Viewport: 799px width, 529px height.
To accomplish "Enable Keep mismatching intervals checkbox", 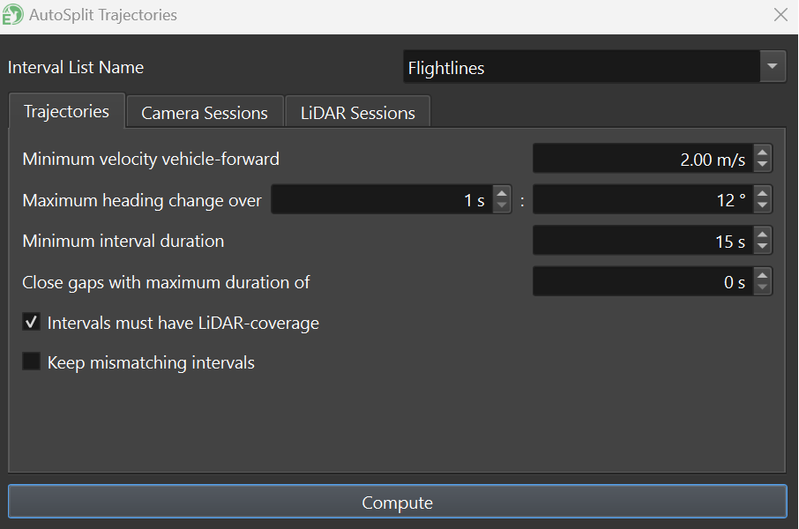I will (32, 361).
